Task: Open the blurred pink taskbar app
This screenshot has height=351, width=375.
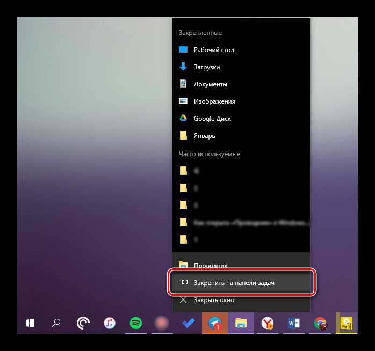Action: tap(162, 323)
